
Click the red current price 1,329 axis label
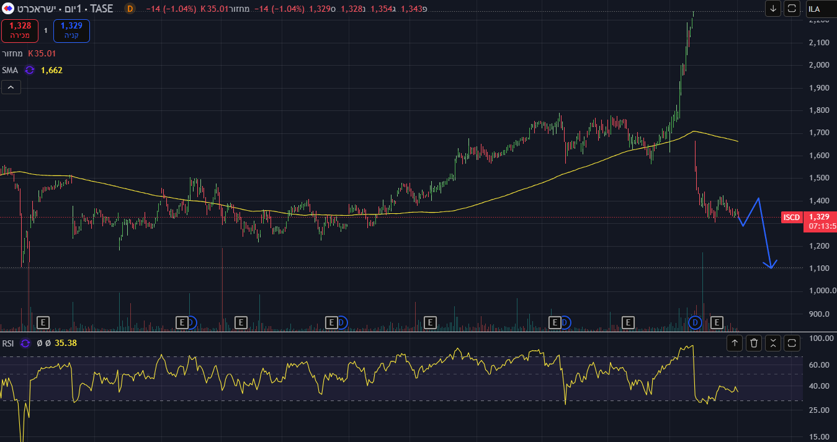pos(820,216)
